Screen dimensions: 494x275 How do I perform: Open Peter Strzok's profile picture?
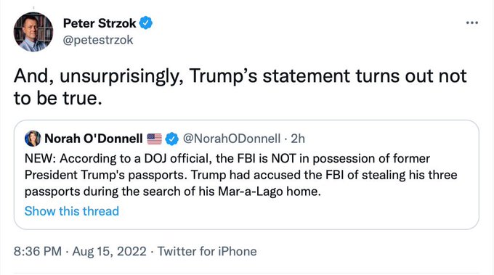tap(33, 32)
